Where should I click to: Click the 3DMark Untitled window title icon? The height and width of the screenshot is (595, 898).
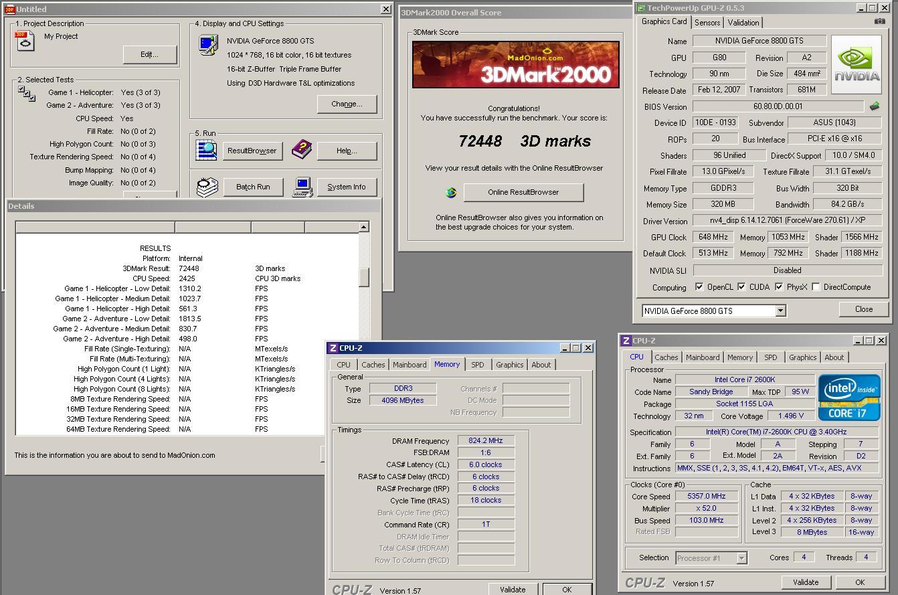pyautogui.click(x=10, y=9)
